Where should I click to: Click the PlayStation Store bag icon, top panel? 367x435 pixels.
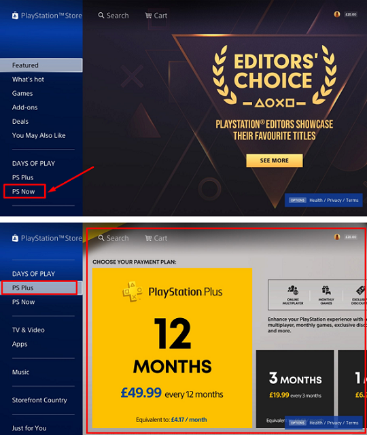15,16
